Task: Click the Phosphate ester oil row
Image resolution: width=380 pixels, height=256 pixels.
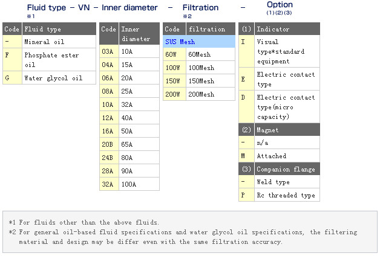Action: click(x=58, y=59)
